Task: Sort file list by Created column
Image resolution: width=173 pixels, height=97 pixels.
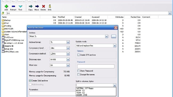Action: [82, 17]
